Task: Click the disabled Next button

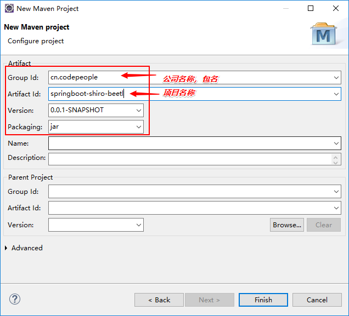Action: 210,300
